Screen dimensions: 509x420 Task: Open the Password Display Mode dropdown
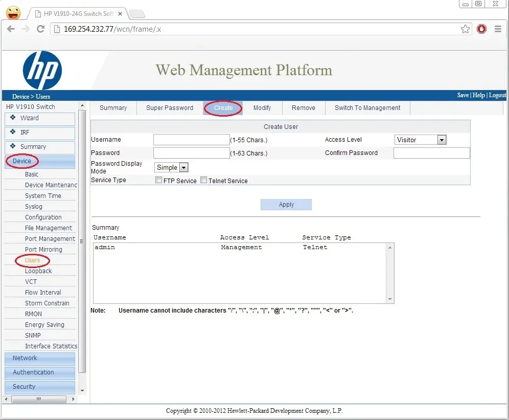click(171, 167)
